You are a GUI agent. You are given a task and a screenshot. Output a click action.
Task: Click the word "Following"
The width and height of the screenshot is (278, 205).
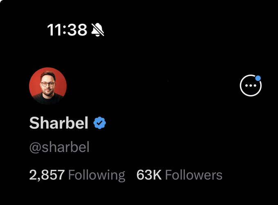click(x=97, y=176)
